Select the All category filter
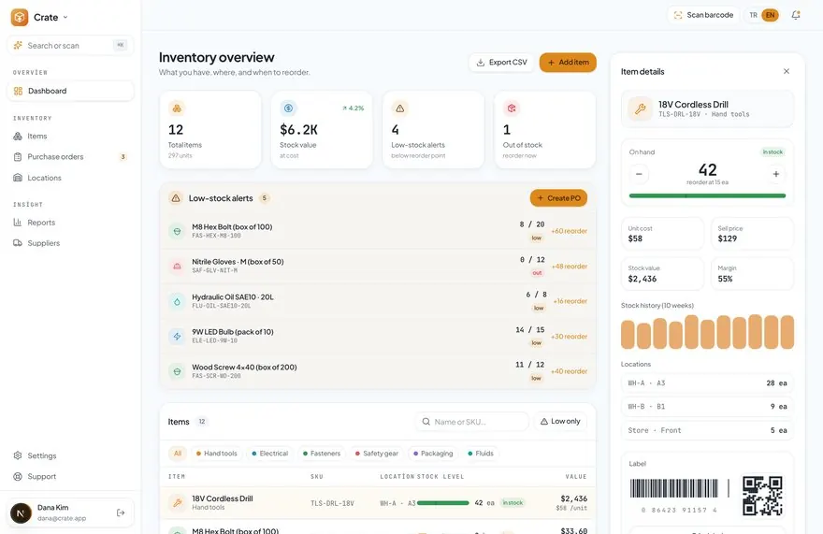This screenshot has width=823, height=534. coord(178,454)
